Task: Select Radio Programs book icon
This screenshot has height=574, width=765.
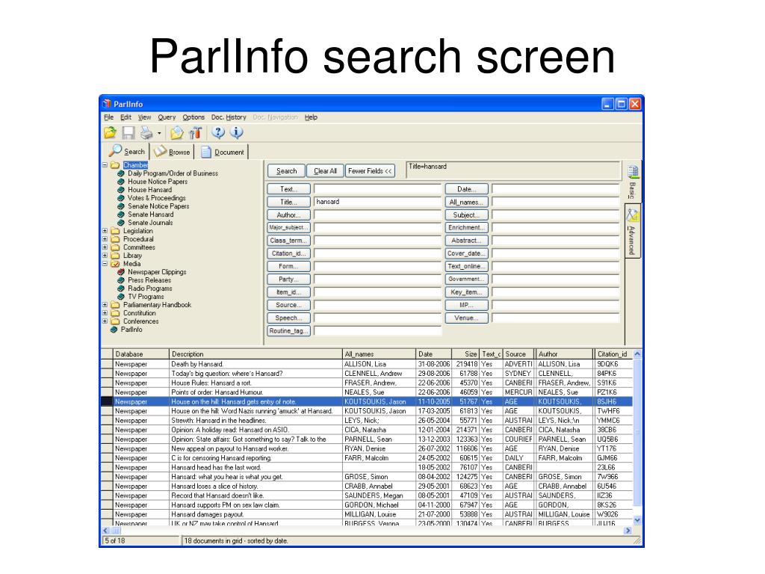Action: point(121,288)
